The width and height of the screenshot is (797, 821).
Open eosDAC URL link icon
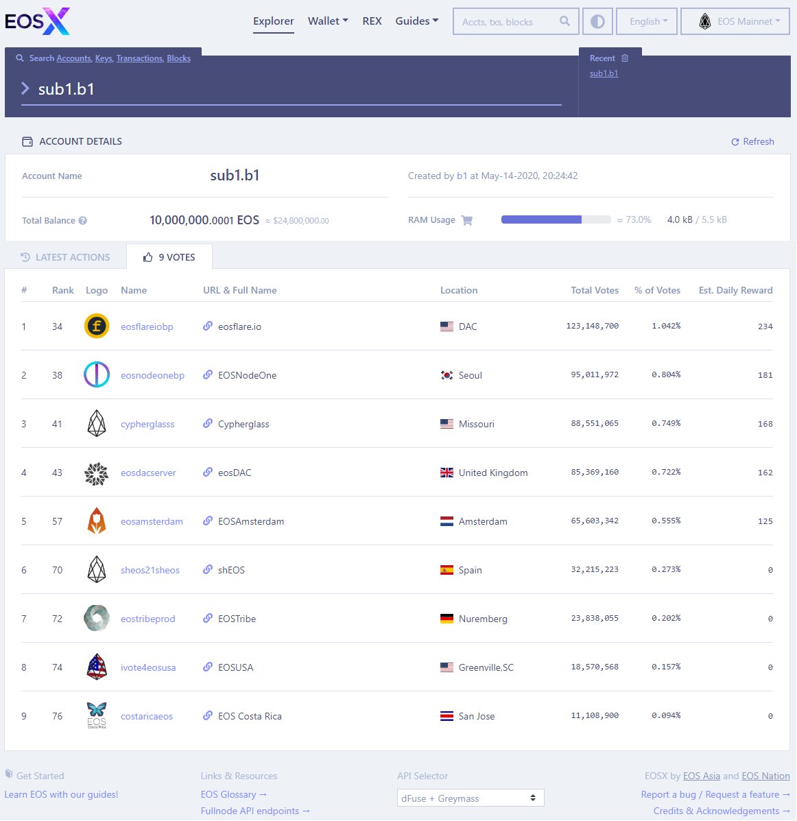coord(208,473)
